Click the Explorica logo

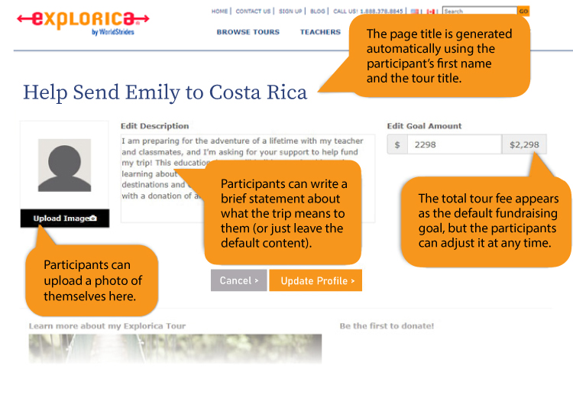click(83, 20)
